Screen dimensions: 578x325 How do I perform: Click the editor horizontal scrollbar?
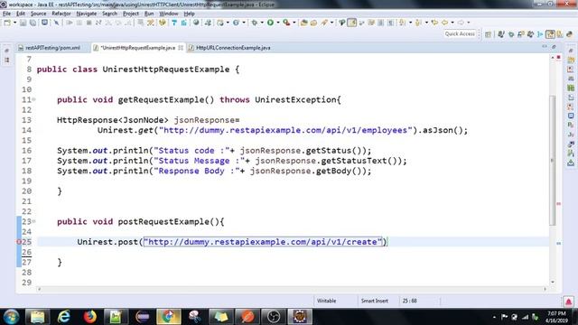coord(292,289)
